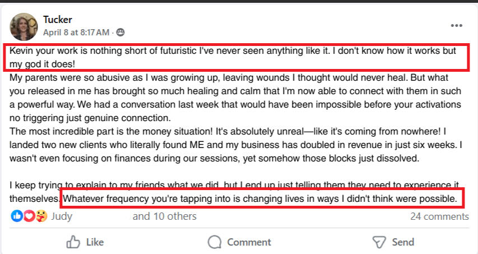Click the speech bubble icon beside Comment
This screenshot has height=254, width=478.
[215, 242]
